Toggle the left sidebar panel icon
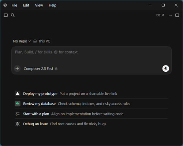The width and height of the screenshot is (183, 146). 5,15
